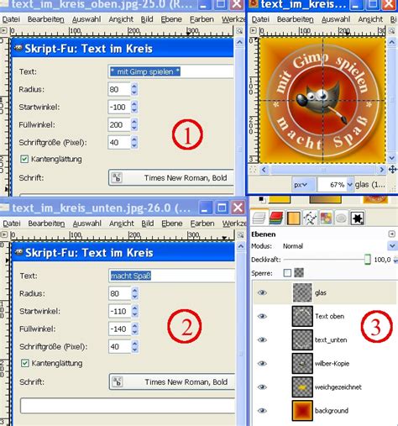
Task: Click the checkerboard lock alpha icon
Action: coord(299,273)
